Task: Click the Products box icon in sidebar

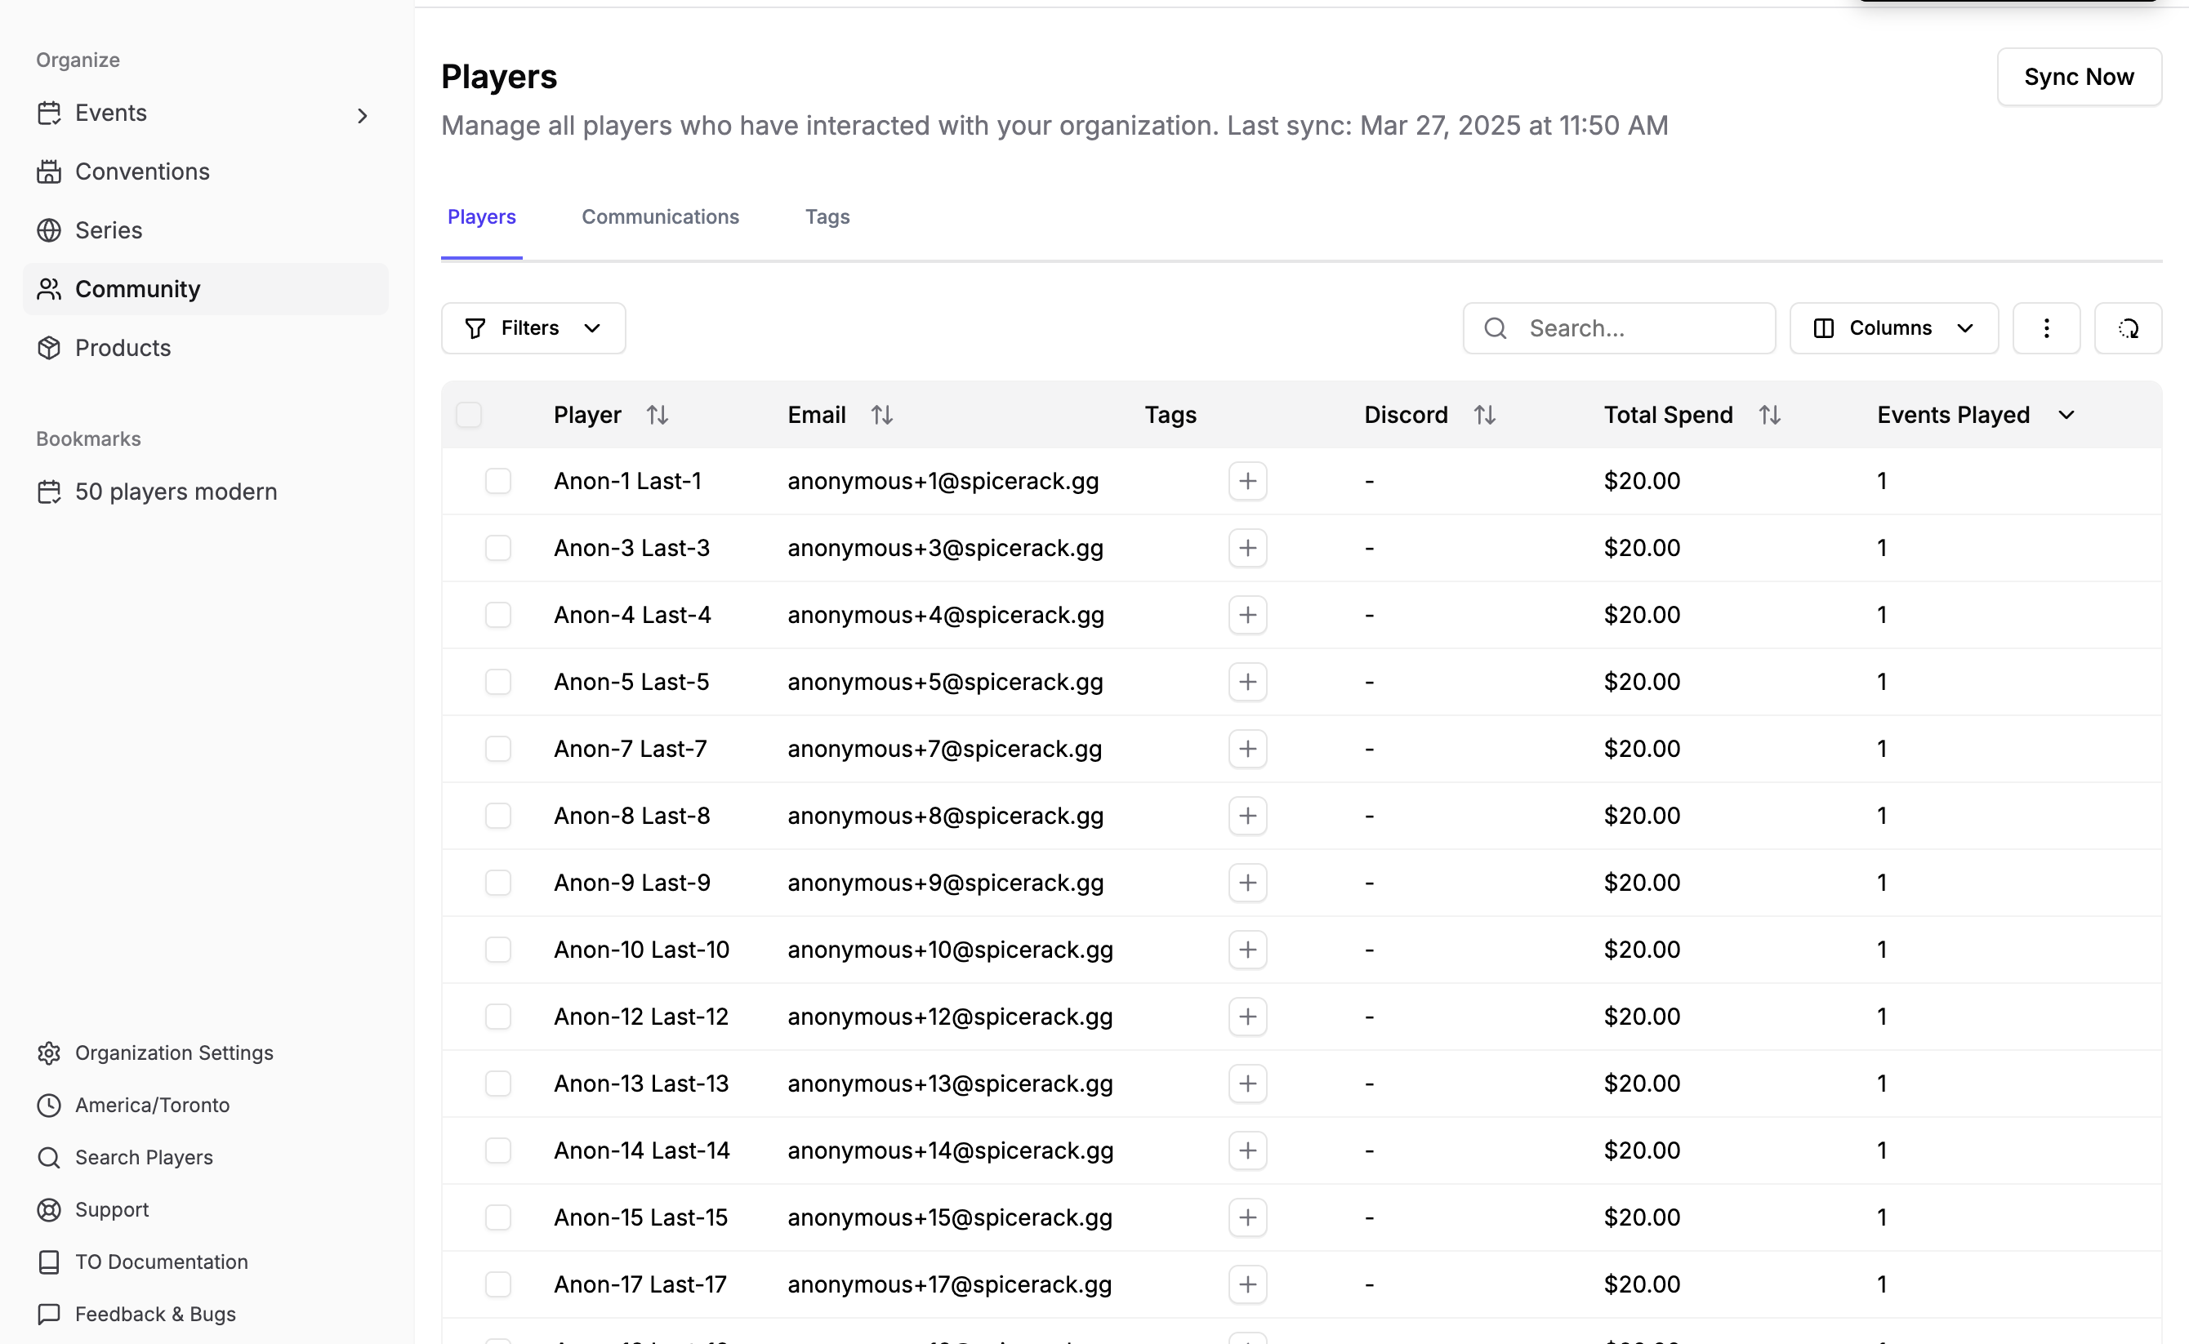Action: tap(49, 348)
